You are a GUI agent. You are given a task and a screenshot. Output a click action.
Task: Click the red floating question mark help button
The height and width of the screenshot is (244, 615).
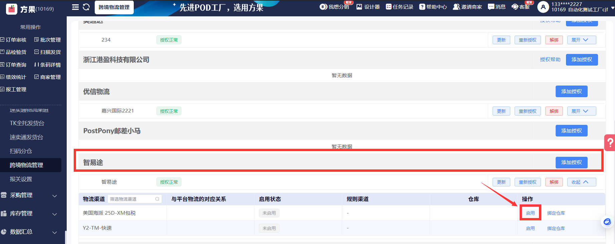(x=610, y=143)
